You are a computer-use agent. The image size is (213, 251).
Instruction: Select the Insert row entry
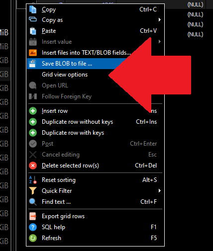96,111
